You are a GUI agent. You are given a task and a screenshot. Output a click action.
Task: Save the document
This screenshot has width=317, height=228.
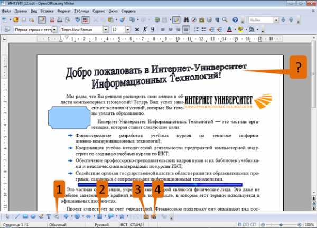click(x=24, y=20)
